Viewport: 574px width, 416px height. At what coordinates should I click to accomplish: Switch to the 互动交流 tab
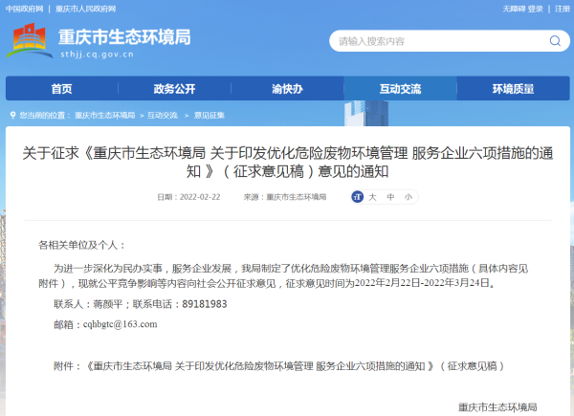pyautogui.click(x=400, y=89)
